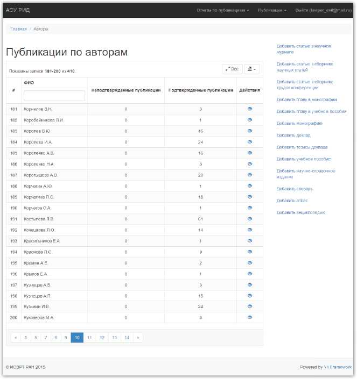Open the Публикации navbar dropdown
Screen dimensions: 357x379
coord(272,10)
